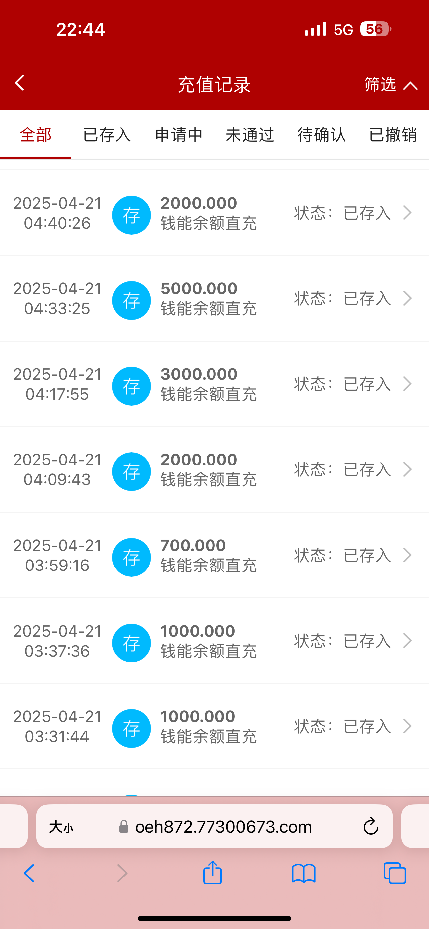Open the 03:31:44 1000.000 recharge record
The width and height of the screenshot is (429, 929).
point(214,726)
